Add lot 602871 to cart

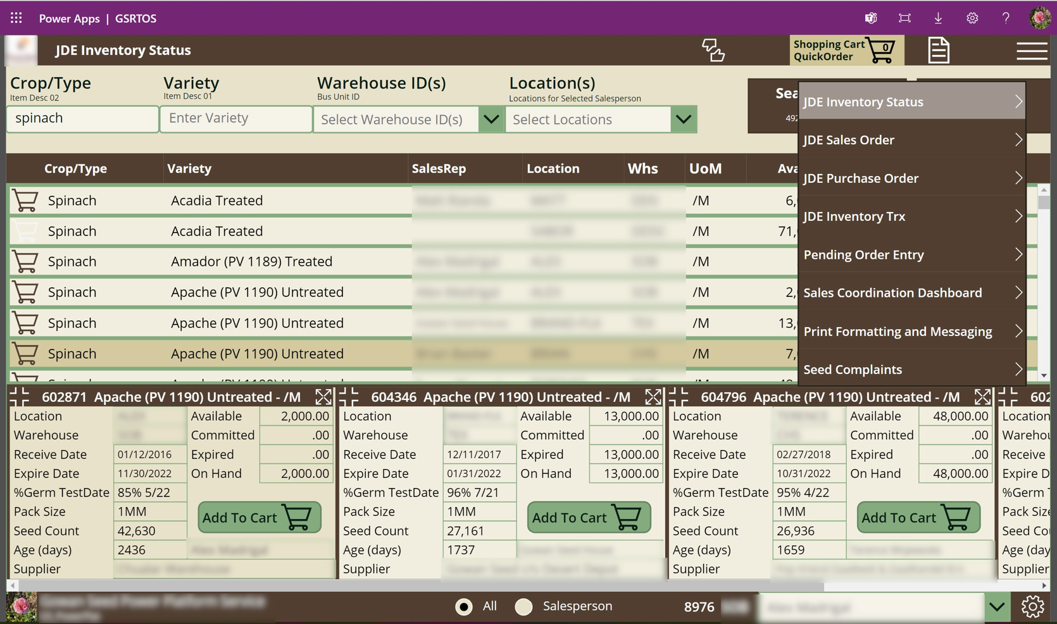[260, 518]
